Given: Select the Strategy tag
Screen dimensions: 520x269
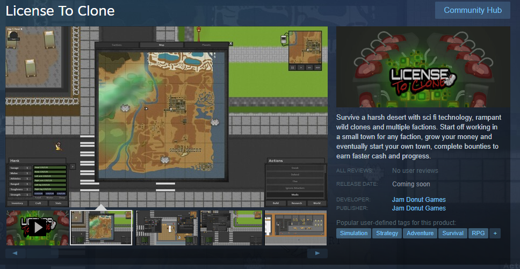Looking at the screenshot, I should point(387,233).
